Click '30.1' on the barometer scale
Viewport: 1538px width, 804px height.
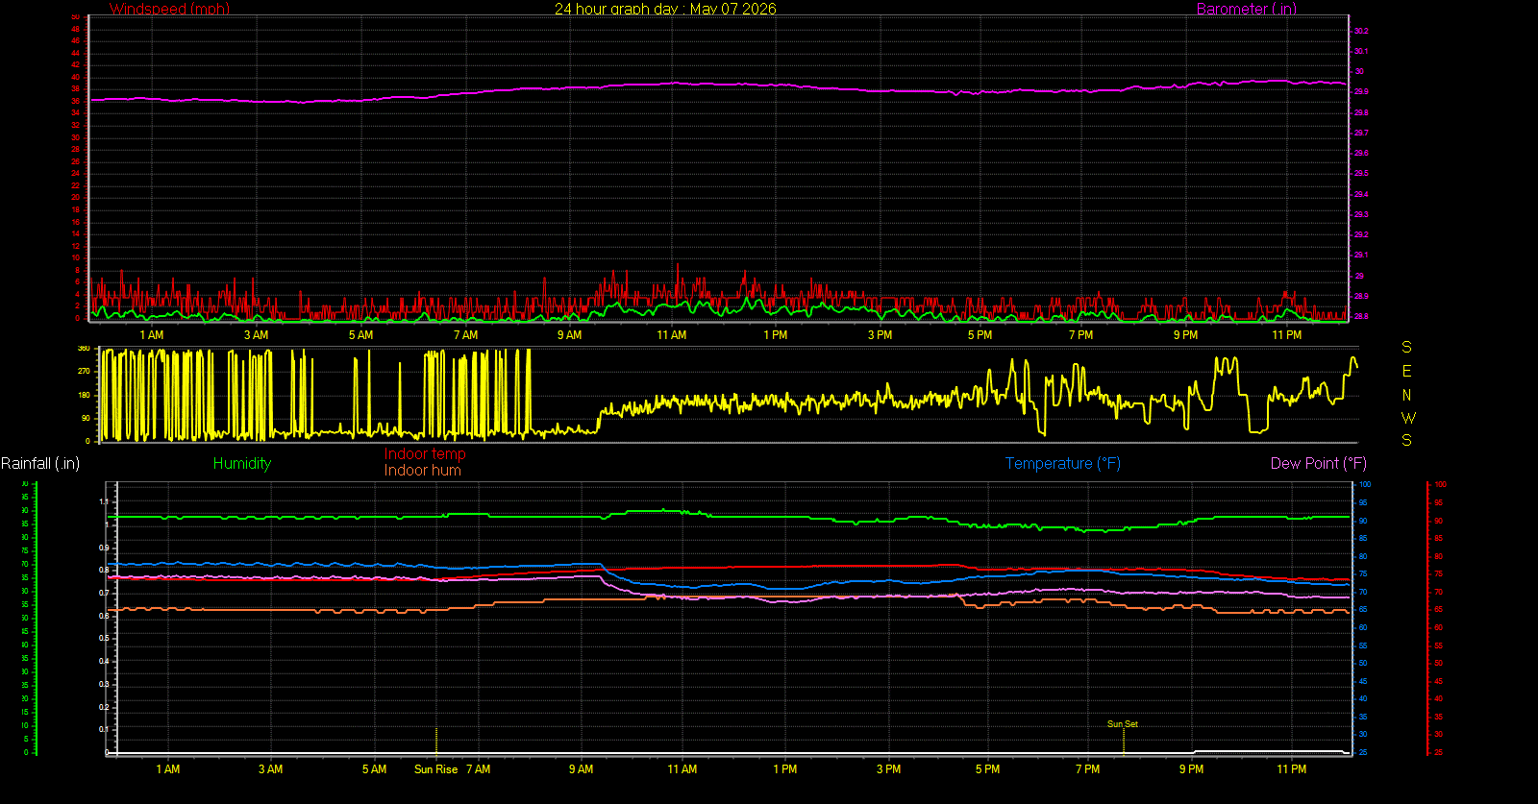[1361, 51]
